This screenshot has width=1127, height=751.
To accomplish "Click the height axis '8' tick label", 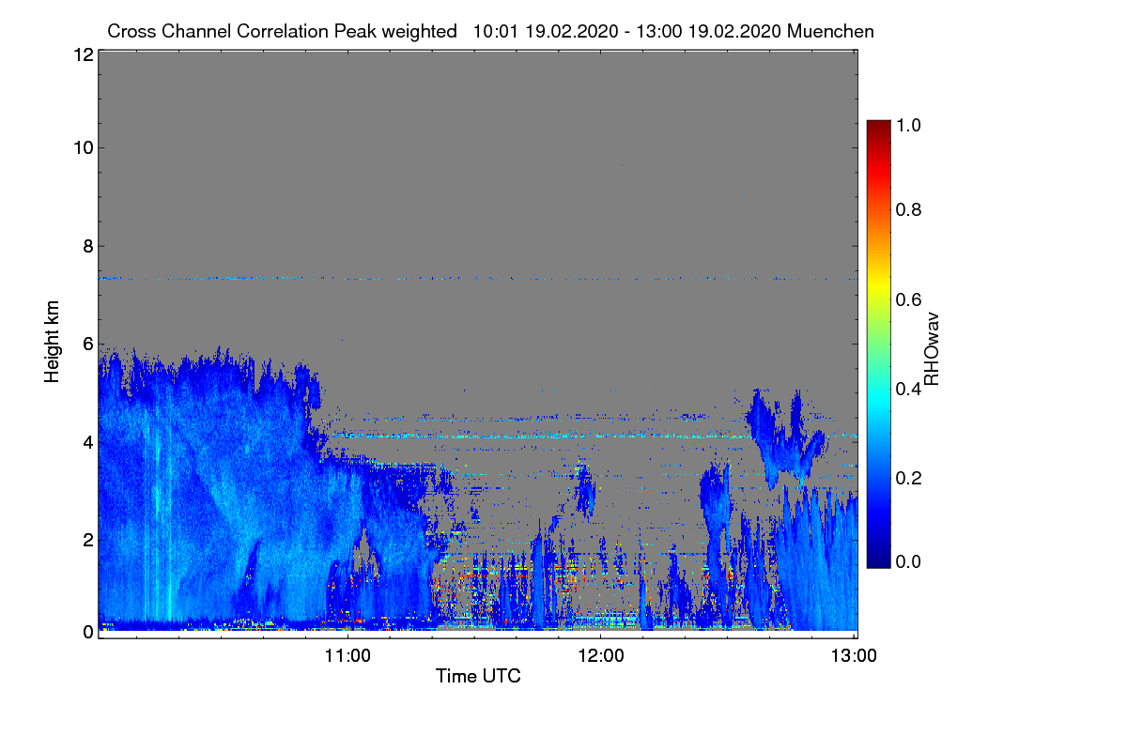I will tap(87, 246).
